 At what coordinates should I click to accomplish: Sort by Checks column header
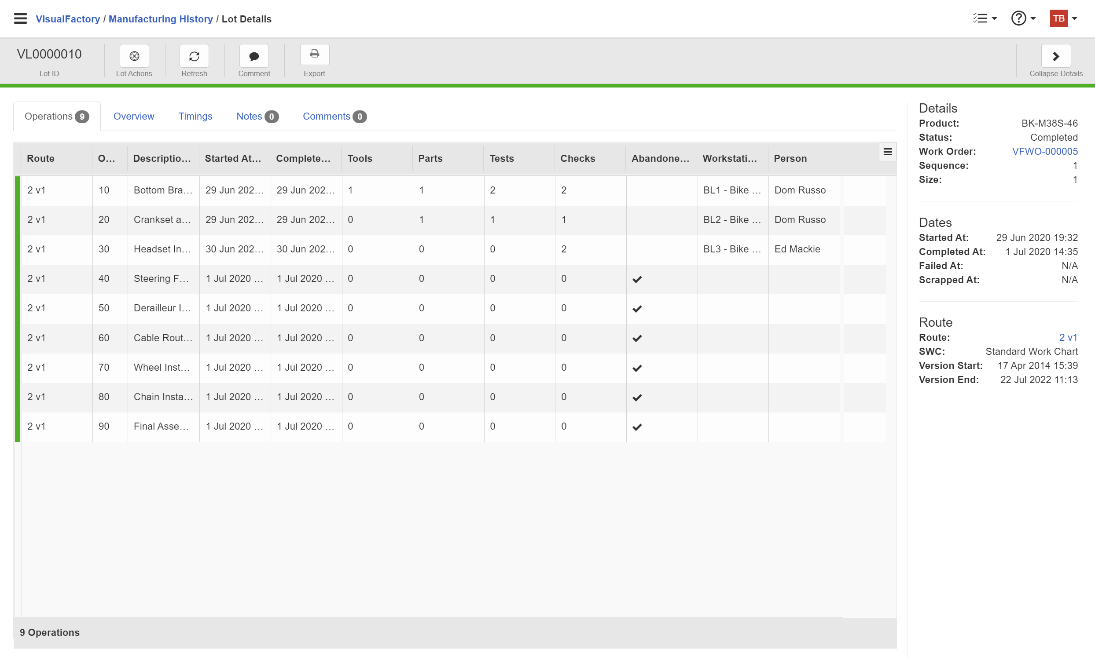point(590,159)
